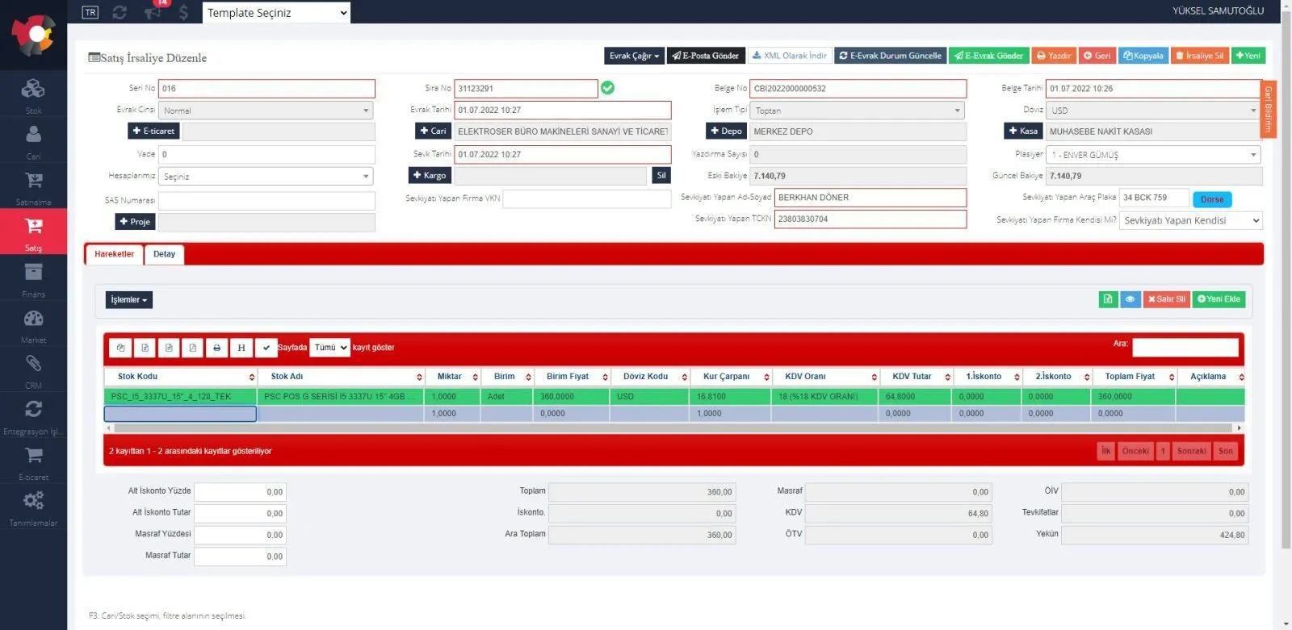This screenshot has width=1292, height=630.
Task: Click the Yeni Ekle button
Action: (1219, 299)
